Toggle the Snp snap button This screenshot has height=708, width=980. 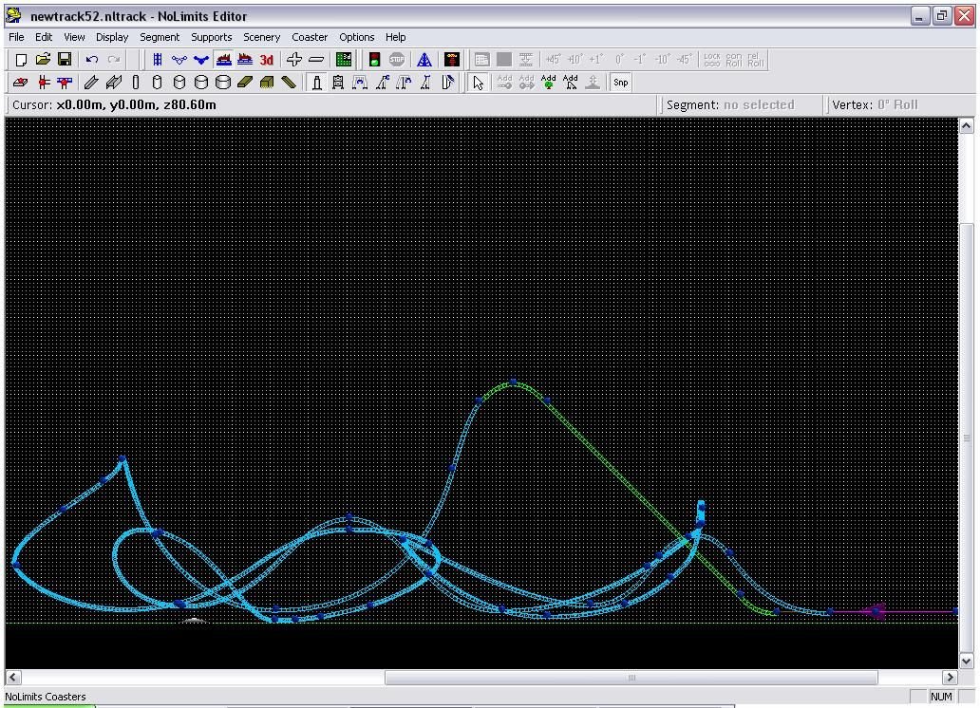click(x=621, y=82)
